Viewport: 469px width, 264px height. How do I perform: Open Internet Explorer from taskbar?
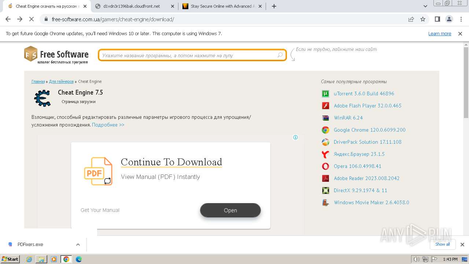point(29,259)
